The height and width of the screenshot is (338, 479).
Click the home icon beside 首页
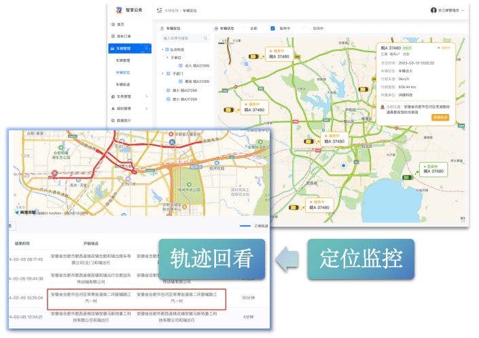[113, 24]
